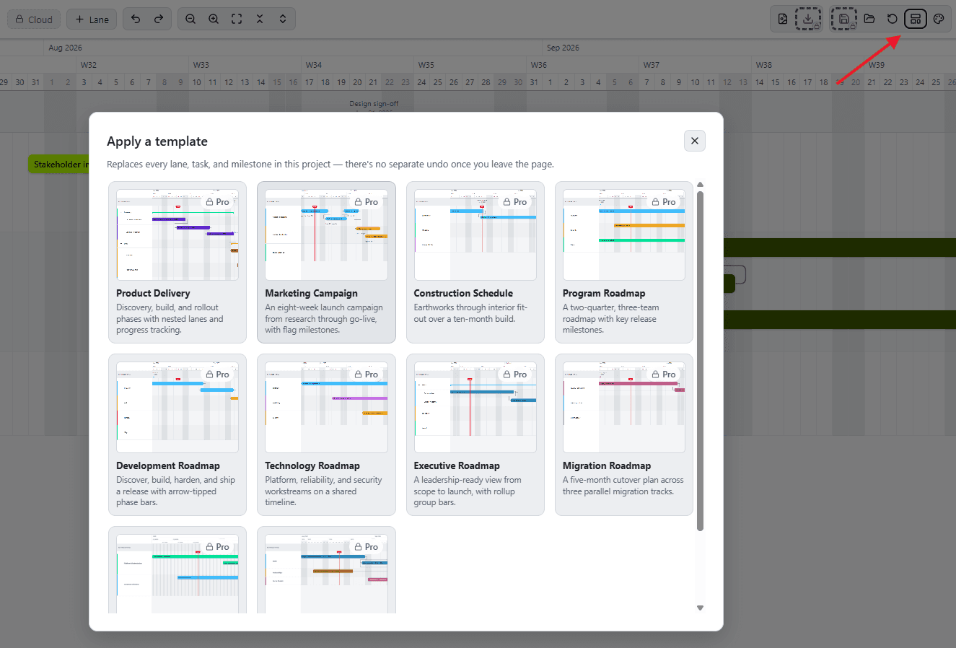Click Pro lock badge on Construction Schedule
956x648 pixels.
[x=516, y=202]
